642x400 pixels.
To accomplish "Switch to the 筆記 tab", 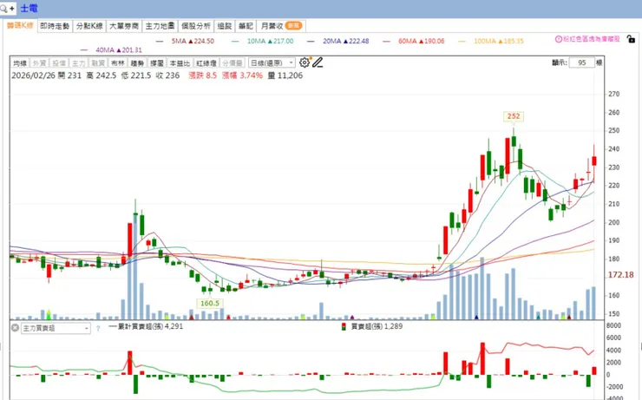I will click(x=246, y=26).
